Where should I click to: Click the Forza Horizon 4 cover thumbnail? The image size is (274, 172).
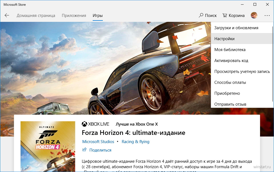click(x=48, y=147)
